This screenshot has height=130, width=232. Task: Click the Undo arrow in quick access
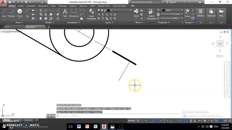[30, 2]
